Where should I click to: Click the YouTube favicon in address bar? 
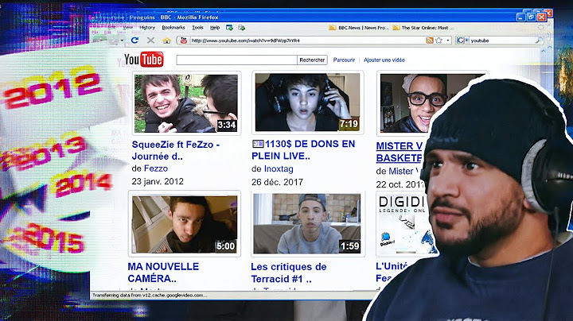(184, 41)
